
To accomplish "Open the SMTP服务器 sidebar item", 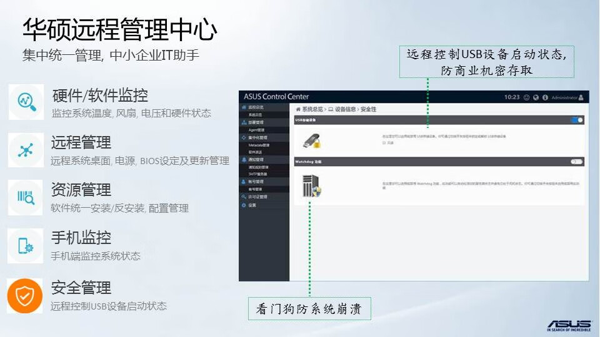I will pos(264,174).
